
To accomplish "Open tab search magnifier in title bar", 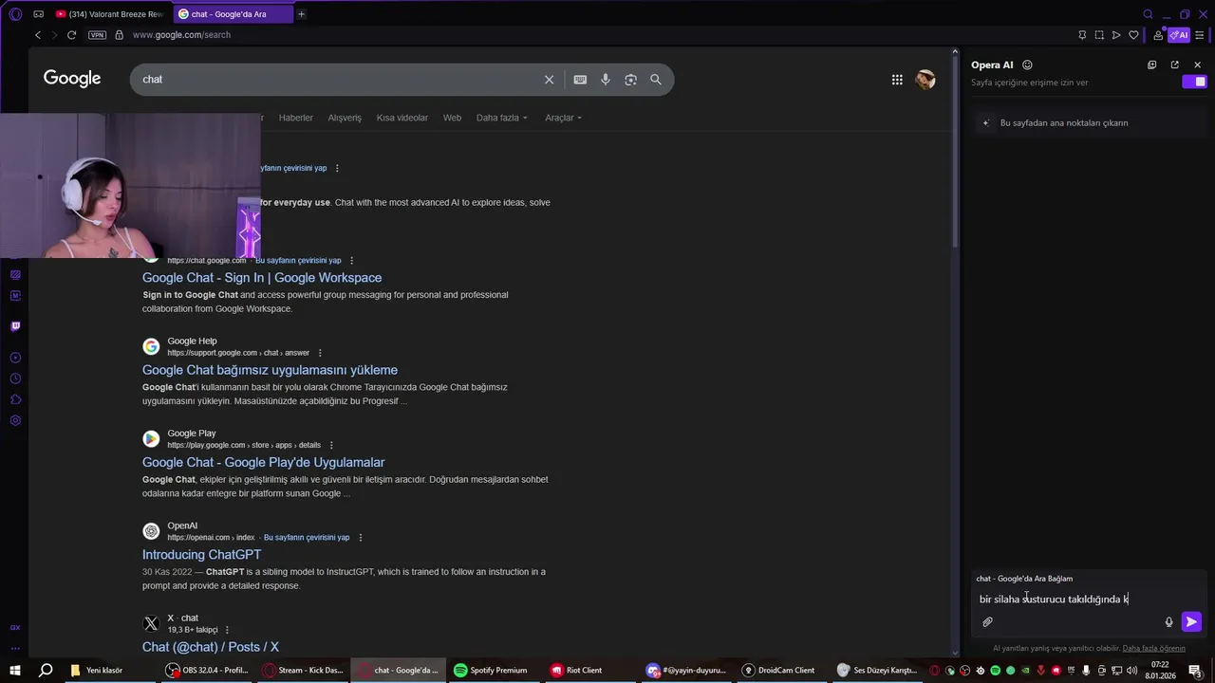I will (x=1148, y=14).
